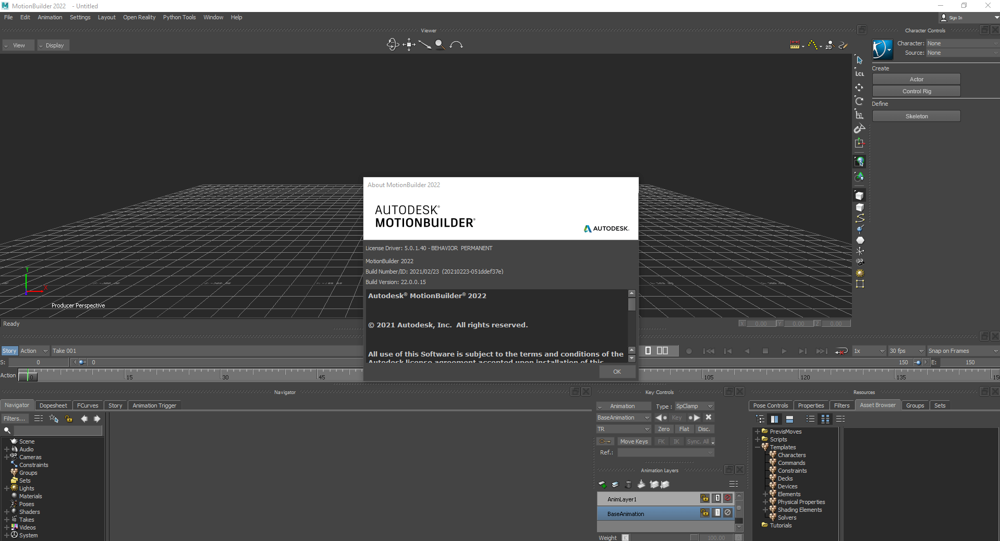The width and height of the screenshot is (1000, 541).
Task: Collapse the Templates folder in Asset Browser
Action: click(757, 447)
